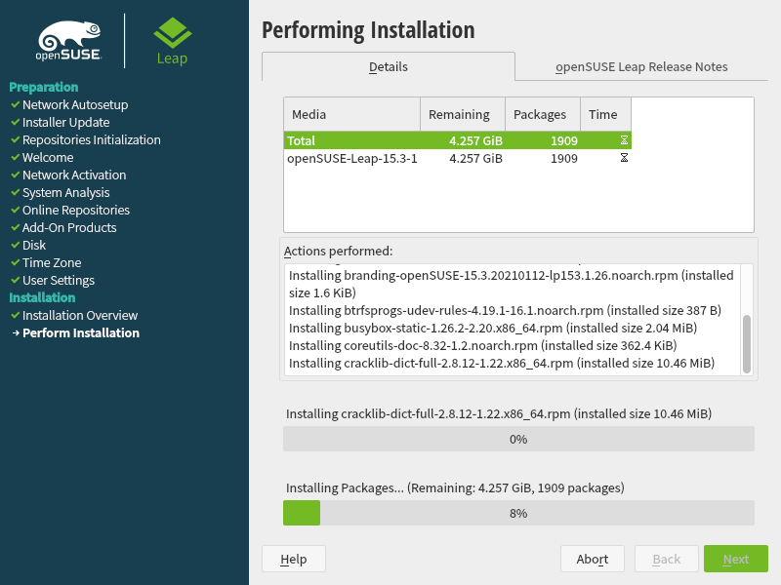
Task: Click the arrow beside Perform Installation
Action: (15, 333)
